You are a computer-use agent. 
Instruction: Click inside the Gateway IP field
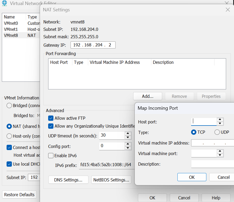(x=93, y=45)
